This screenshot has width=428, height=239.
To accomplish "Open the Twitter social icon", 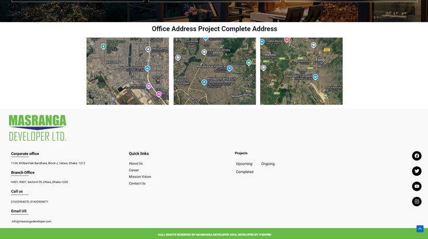I will point(417,171).
